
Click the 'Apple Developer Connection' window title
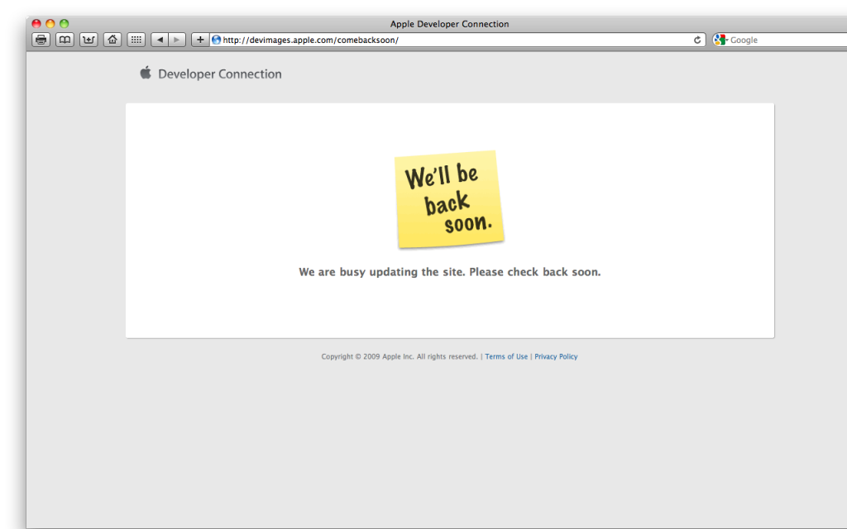(449, 24)
